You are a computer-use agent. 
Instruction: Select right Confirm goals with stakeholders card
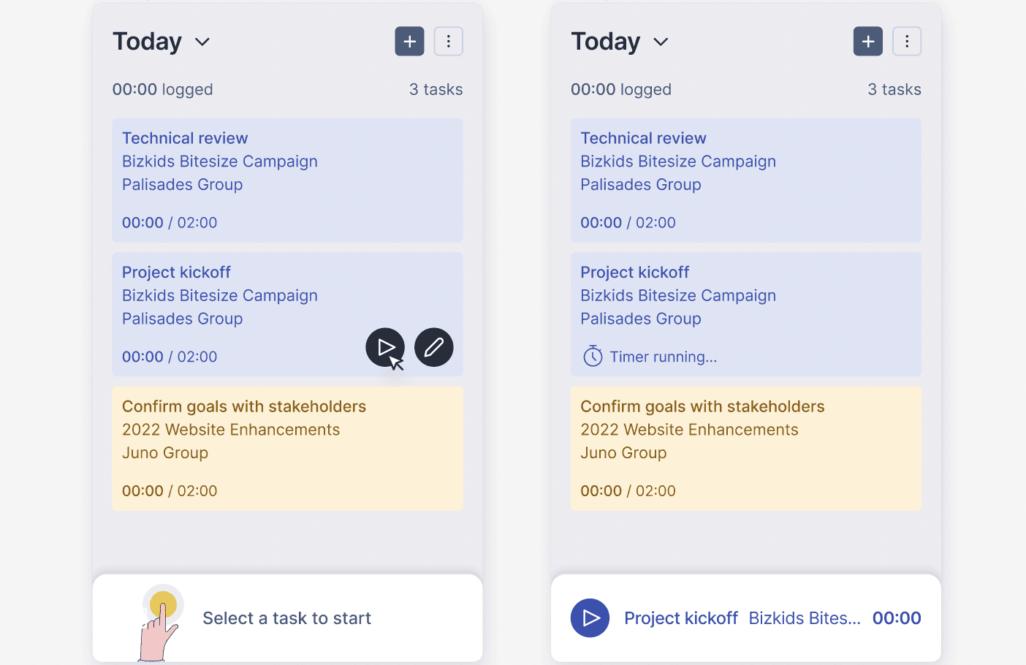pyautogui.click(x=745, y=449)
